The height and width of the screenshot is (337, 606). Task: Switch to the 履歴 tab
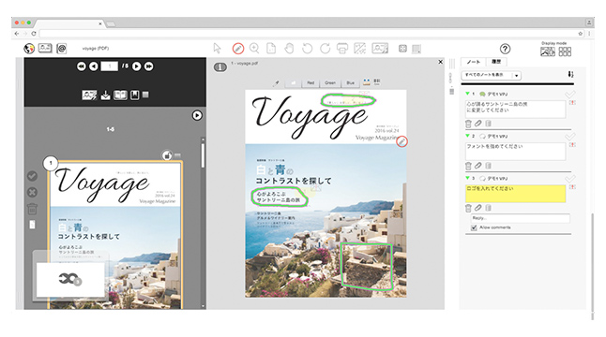click(x=496, y=62)
